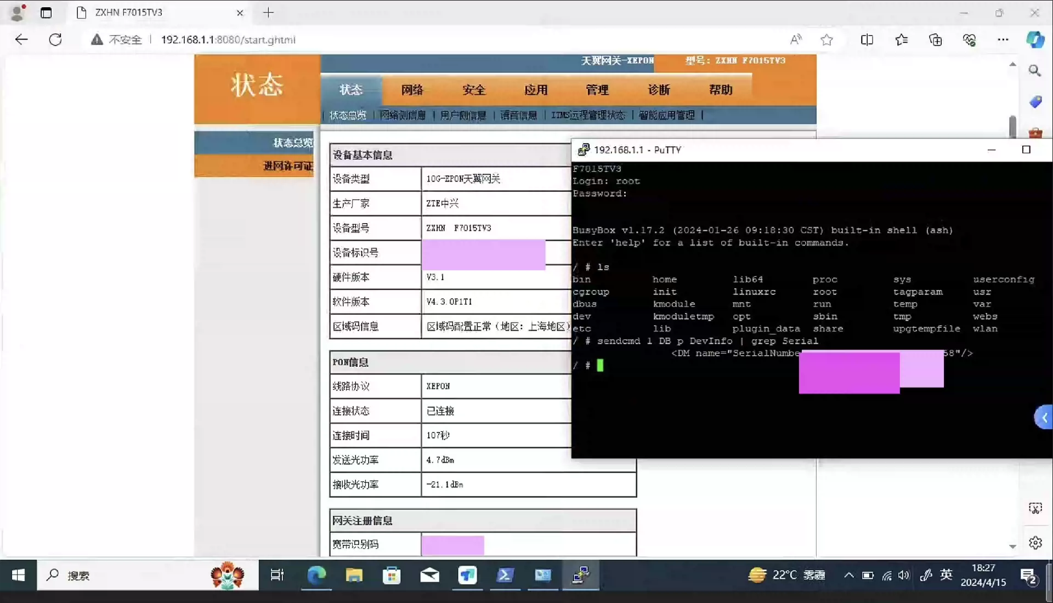This screenshot has height=603, width=1053.
Task: Close the ZXHN F7015TV3 tab
Action: (240, 13)
